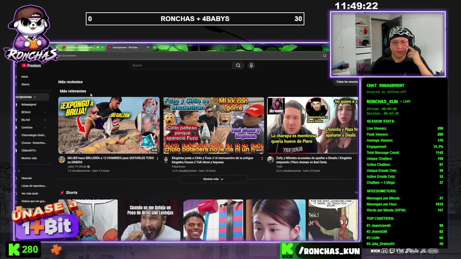
Task: Click the green Kick logo beside 280
Action: tap(14, 249)
